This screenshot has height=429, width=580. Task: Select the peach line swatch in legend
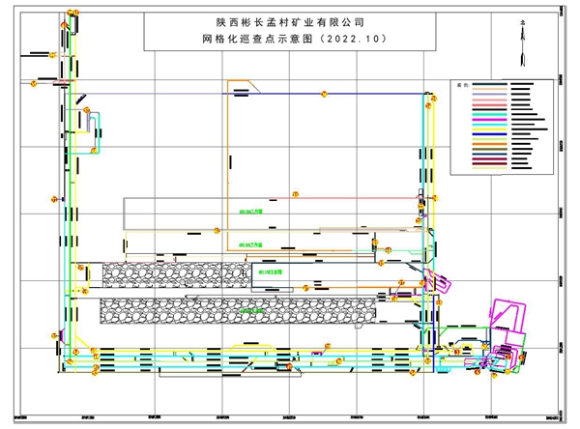pyautogui.click(x=490, y=89)
